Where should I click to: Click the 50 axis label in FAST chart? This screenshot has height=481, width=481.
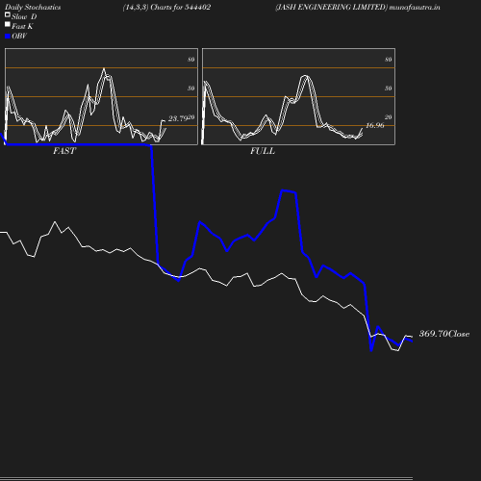pyautogui.click(x=191, y=89)
